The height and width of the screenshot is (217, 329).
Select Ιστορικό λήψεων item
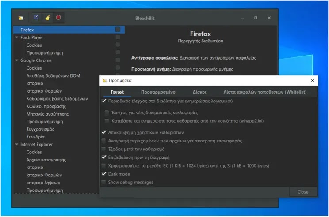point(43,183)
